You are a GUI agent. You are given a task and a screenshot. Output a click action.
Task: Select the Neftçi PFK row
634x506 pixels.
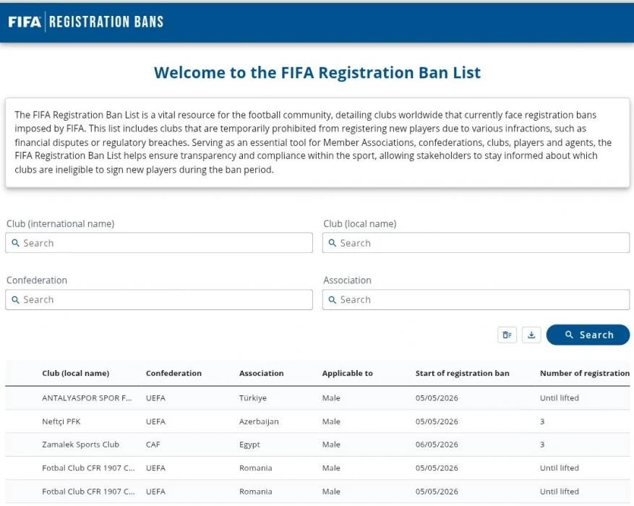click(317, 421)
